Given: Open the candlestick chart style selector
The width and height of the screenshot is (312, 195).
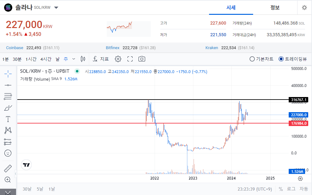Looking at the screenshot, I should point(83,59).
